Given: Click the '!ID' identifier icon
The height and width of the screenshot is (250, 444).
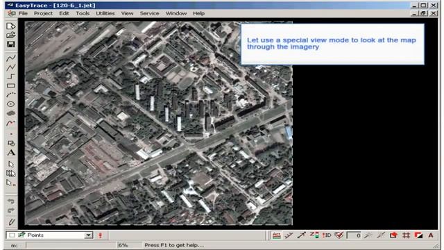Looking at the screenshot, I should click(x=327, y=235).
